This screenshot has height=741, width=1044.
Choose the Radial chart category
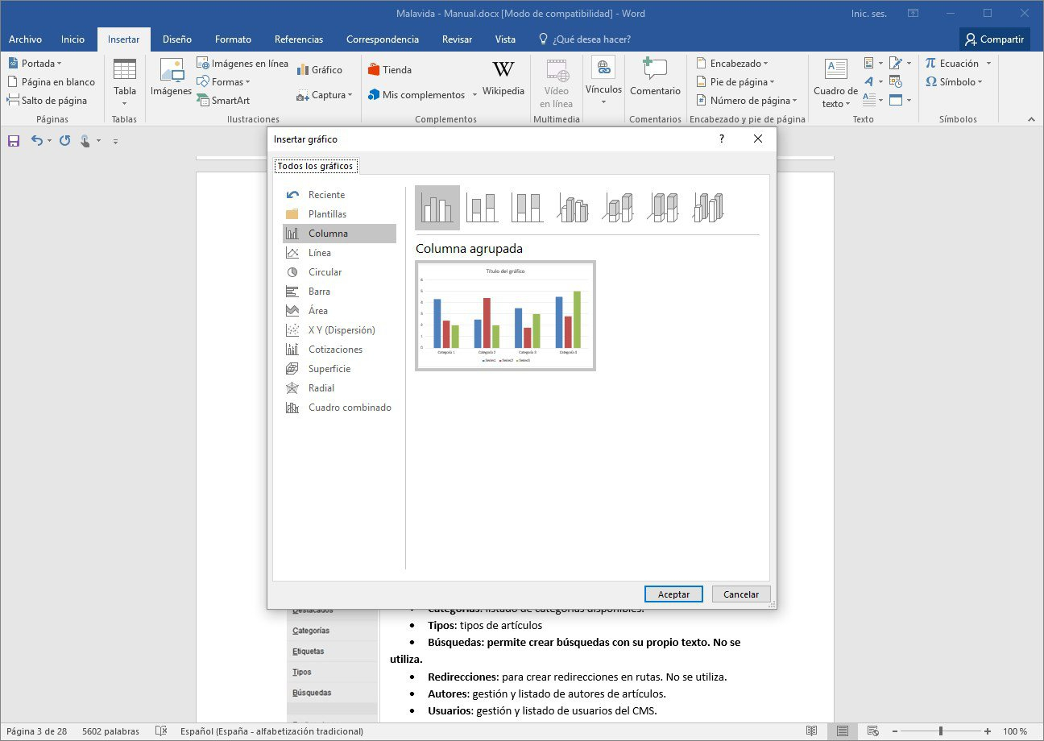point(321,388)
